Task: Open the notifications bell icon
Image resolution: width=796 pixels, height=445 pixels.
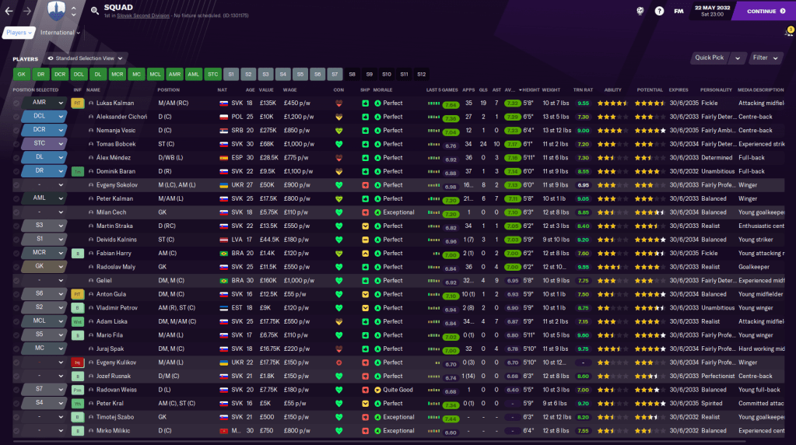Action: tap(787, 33)
